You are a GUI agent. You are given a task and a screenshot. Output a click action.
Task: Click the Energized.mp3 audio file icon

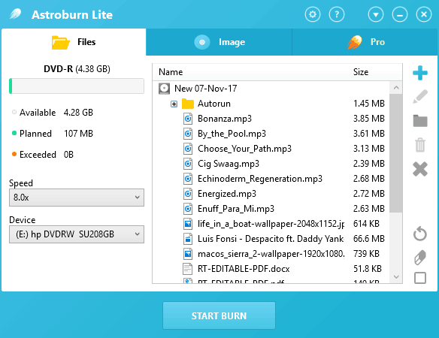point(188,194)
